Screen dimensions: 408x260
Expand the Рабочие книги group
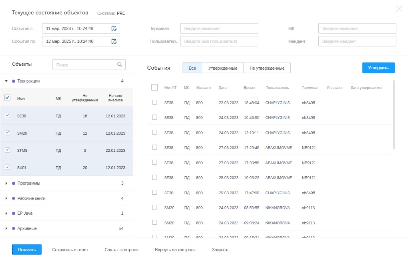pos(6,198)
